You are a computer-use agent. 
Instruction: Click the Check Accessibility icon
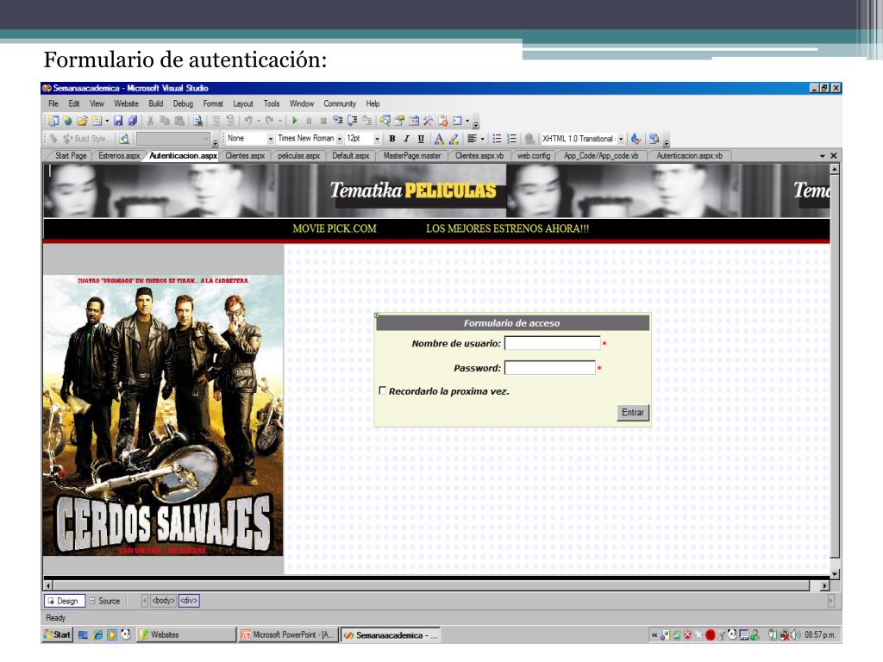coord(636,139)
